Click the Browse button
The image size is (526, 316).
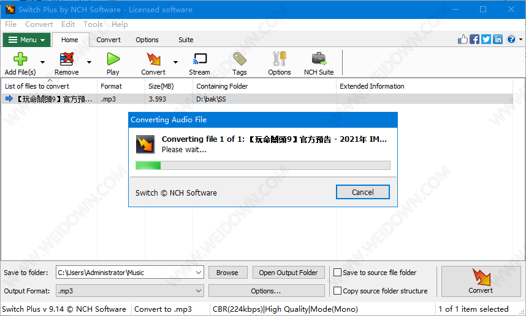tap(228, 273)
